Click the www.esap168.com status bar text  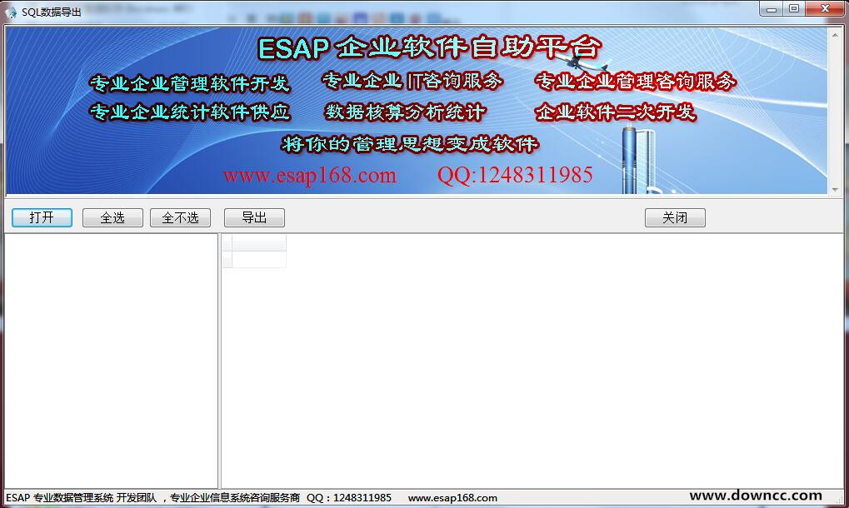coord(452,498)
